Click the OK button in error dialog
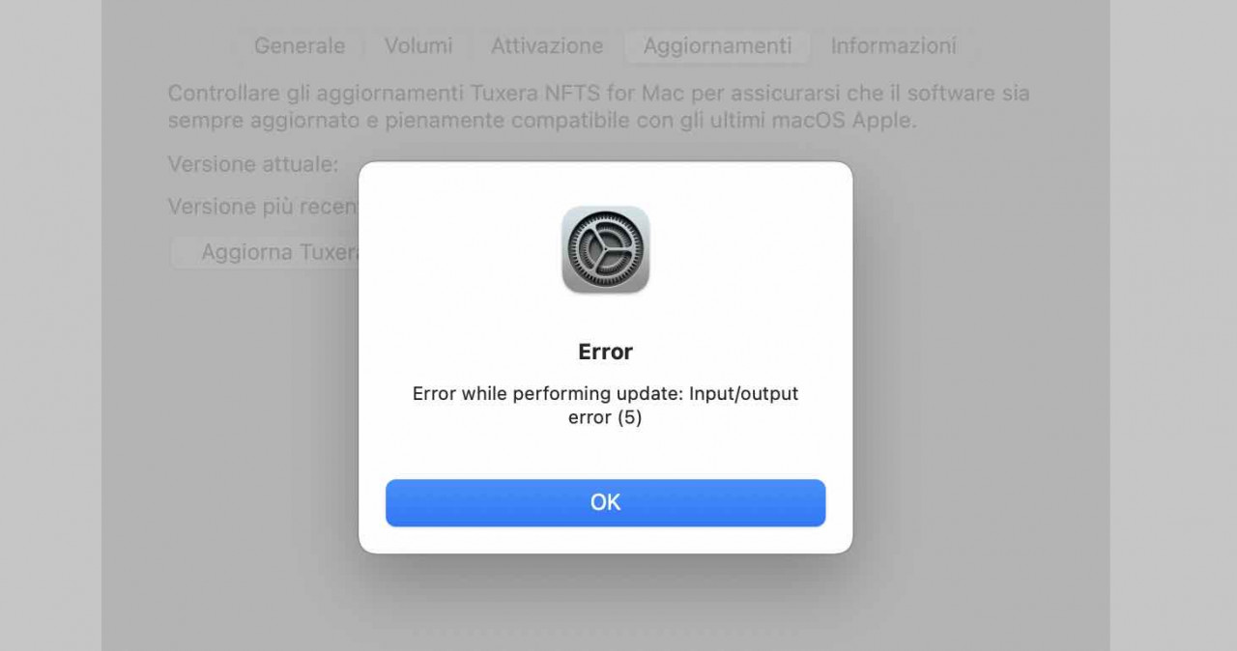1237x651 pixels. (x=605, y=502)
